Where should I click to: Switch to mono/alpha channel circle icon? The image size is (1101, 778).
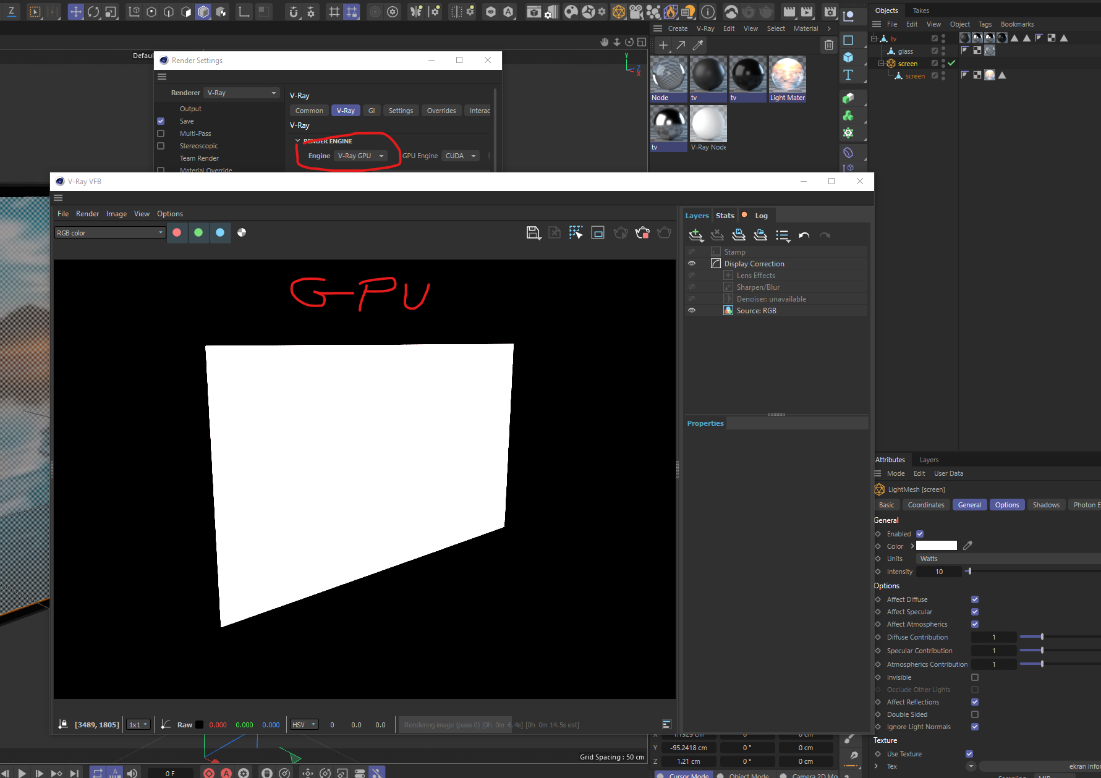242,232
